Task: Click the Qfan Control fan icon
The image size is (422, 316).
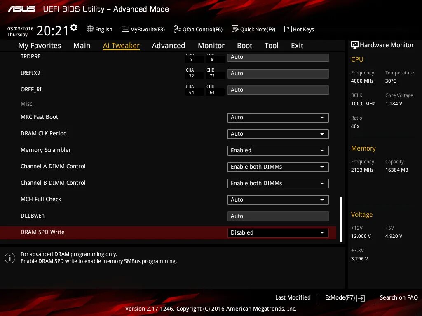Action: click(x=177, y=29)
